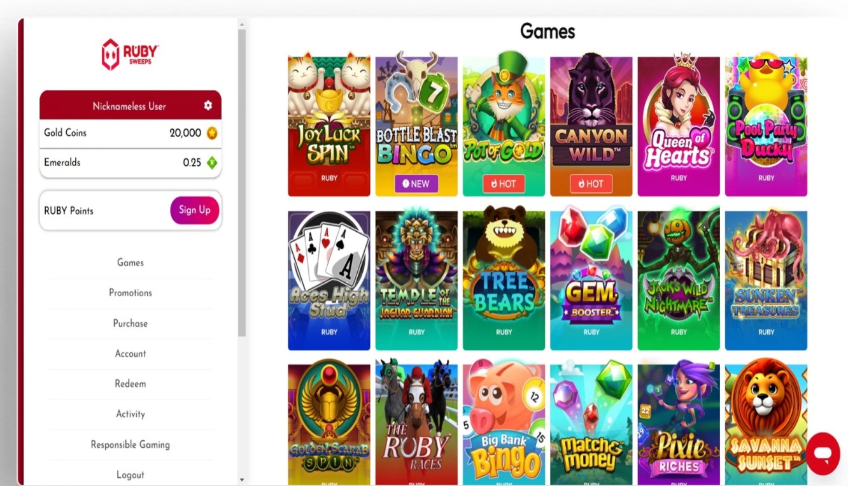Click the sidebar scrollbar up arrow
Screen dimensions: 848x486
tap(242, 24)
